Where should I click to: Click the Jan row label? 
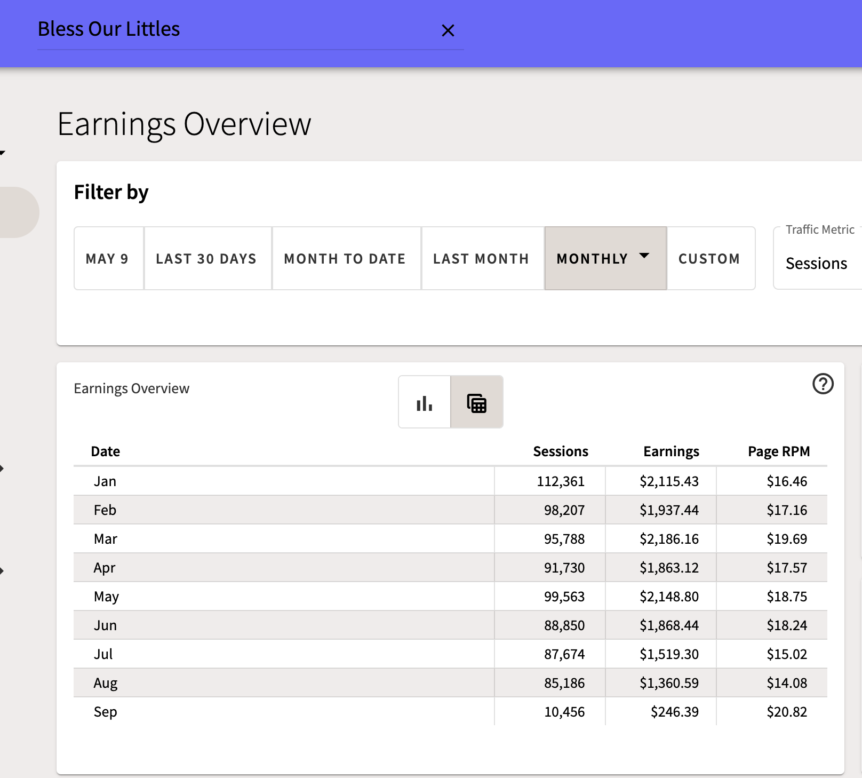(x=105, y=481)
